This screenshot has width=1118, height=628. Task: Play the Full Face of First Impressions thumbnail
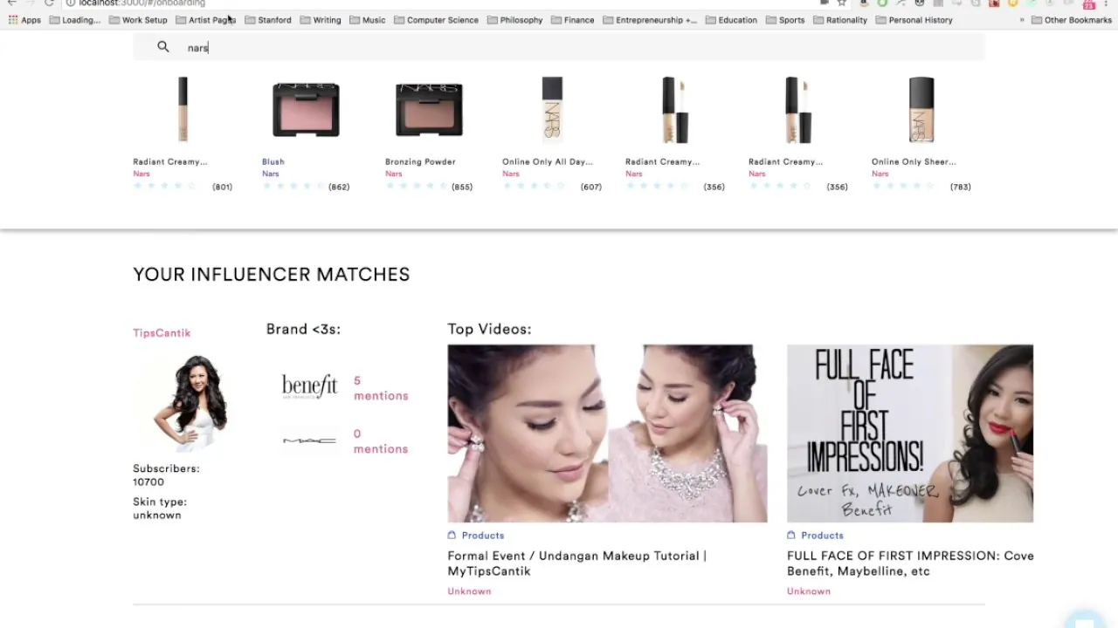pyautogui.click(x=910, y=433)
